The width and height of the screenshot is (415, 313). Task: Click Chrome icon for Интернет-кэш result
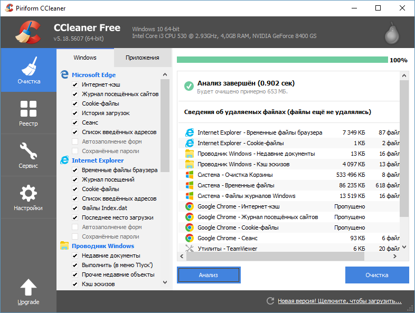coord(189,206)
